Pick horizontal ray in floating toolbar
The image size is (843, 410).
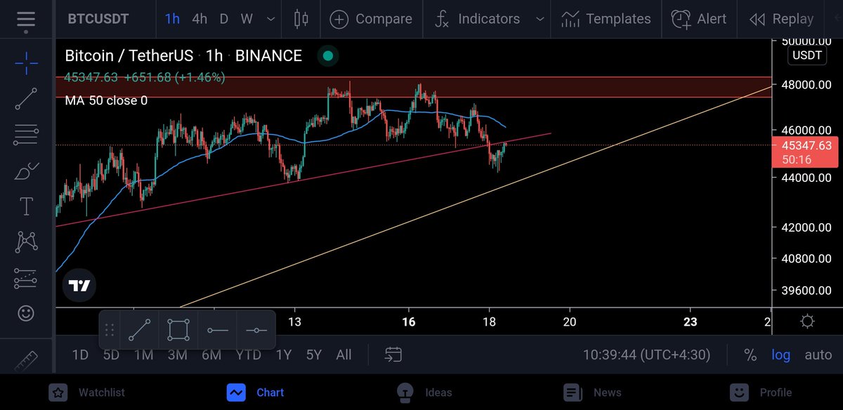[256, 330]
